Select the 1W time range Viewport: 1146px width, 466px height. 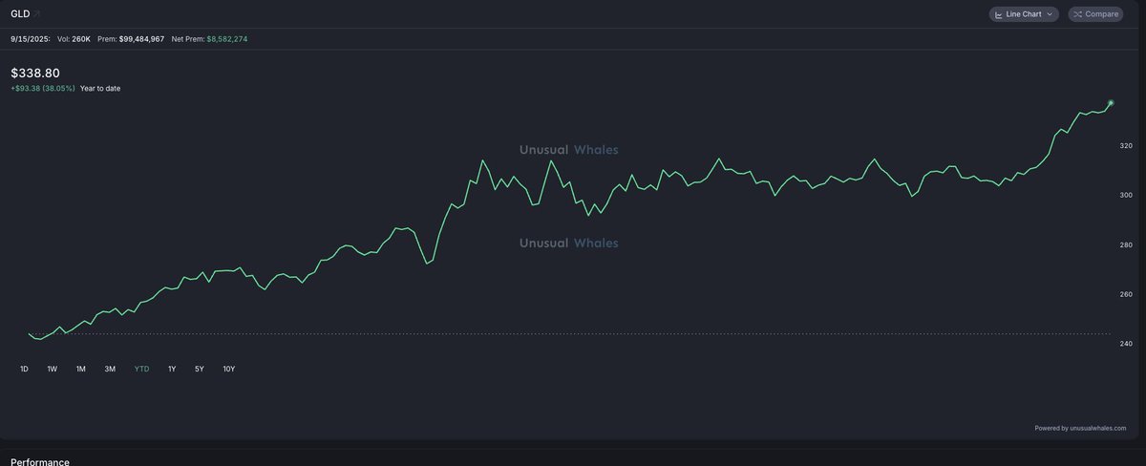click(52, 369)
